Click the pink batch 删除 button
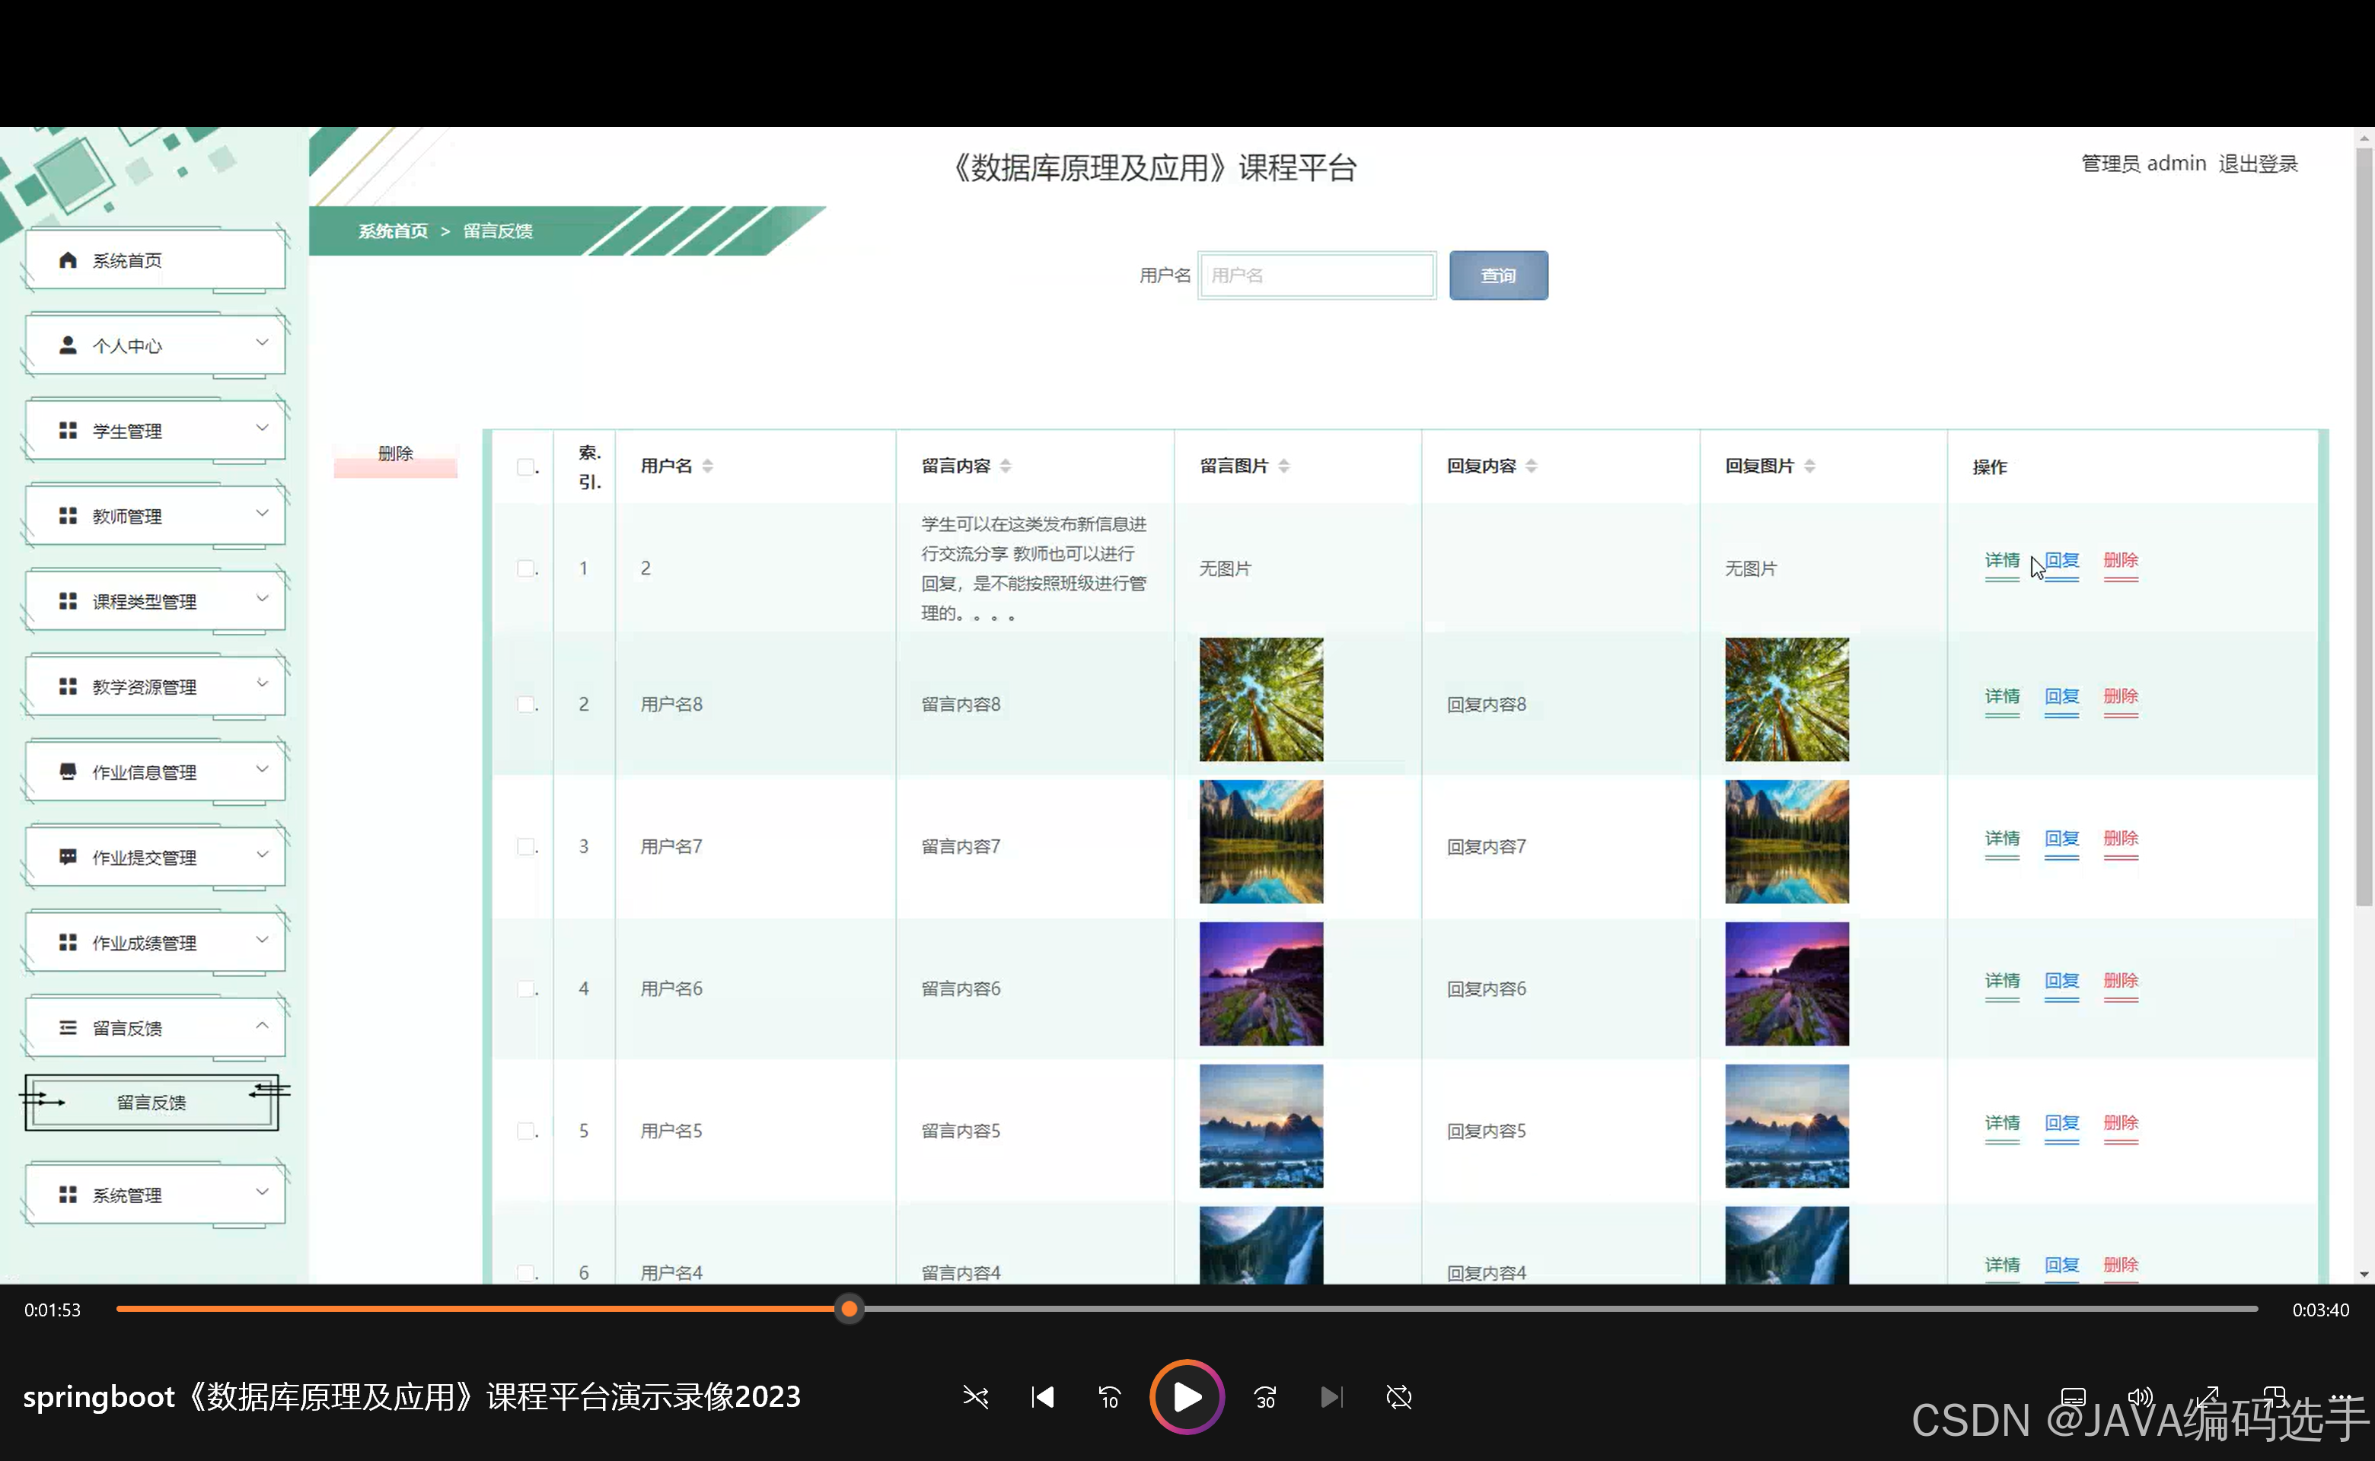This screenshot has height=1461, width=2375. (395, 454)
